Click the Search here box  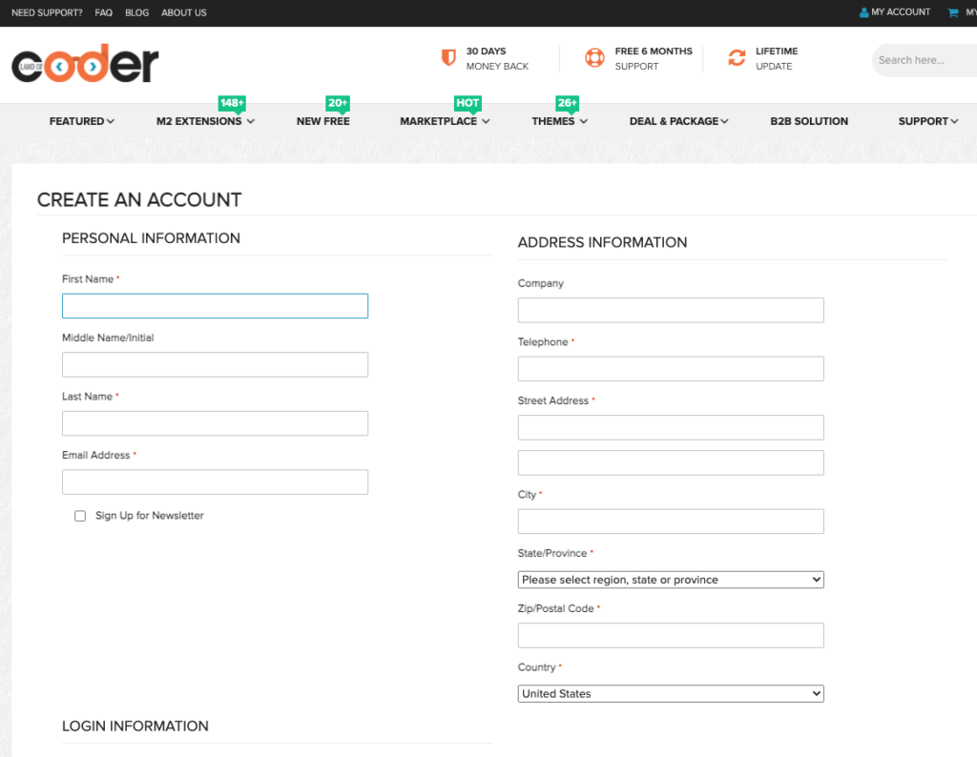pyautogui.click(x=921, y=60)
